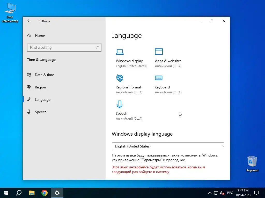The image size is (265, 198).
Task: Open the Home page in Settings
Action: point(40,36)
